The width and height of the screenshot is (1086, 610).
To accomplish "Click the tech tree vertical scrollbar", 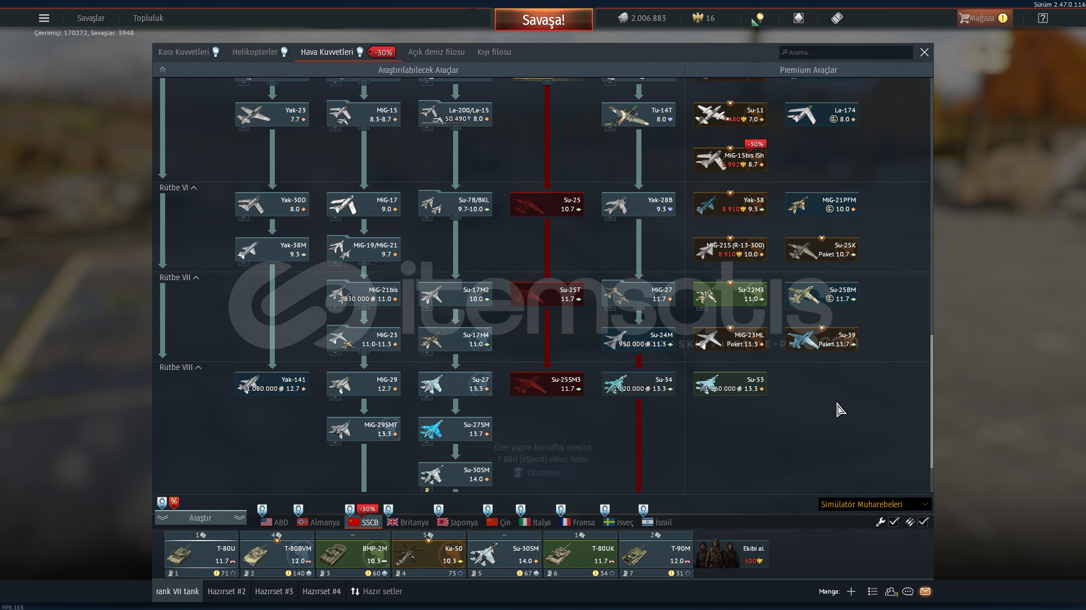I will tap(931, 401).
